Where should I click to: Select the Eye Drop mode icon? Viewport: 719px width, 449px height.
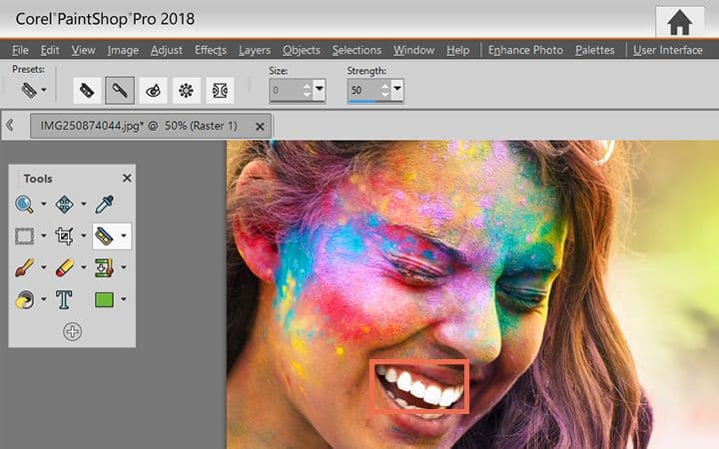pos(153,90)
